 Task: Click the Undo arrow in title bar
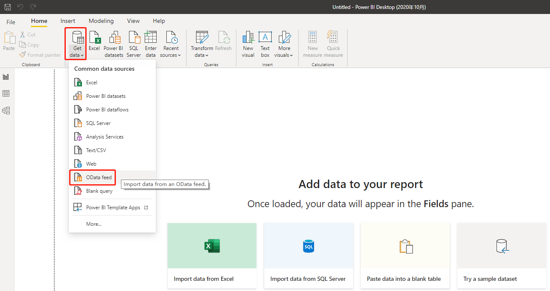pyautogui.click(x=20, y=7)
